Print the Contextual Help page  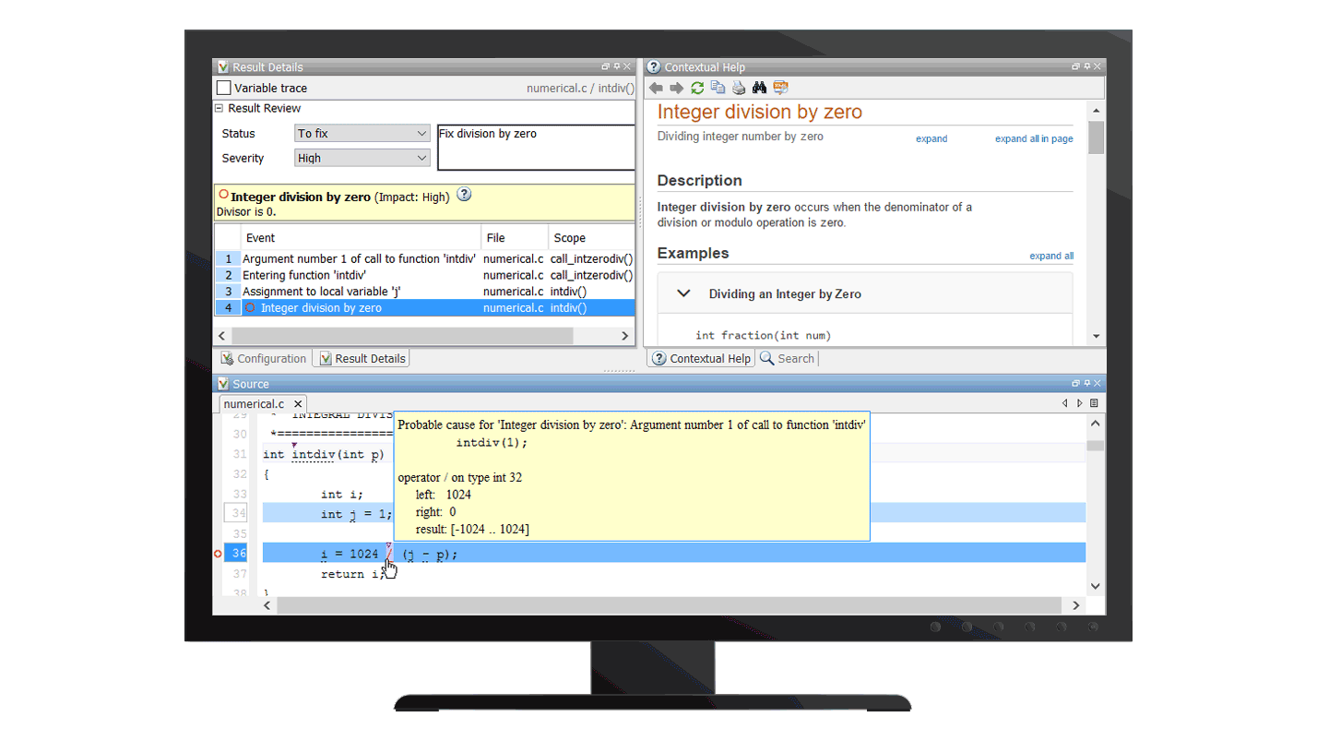[x=738, y=88]
